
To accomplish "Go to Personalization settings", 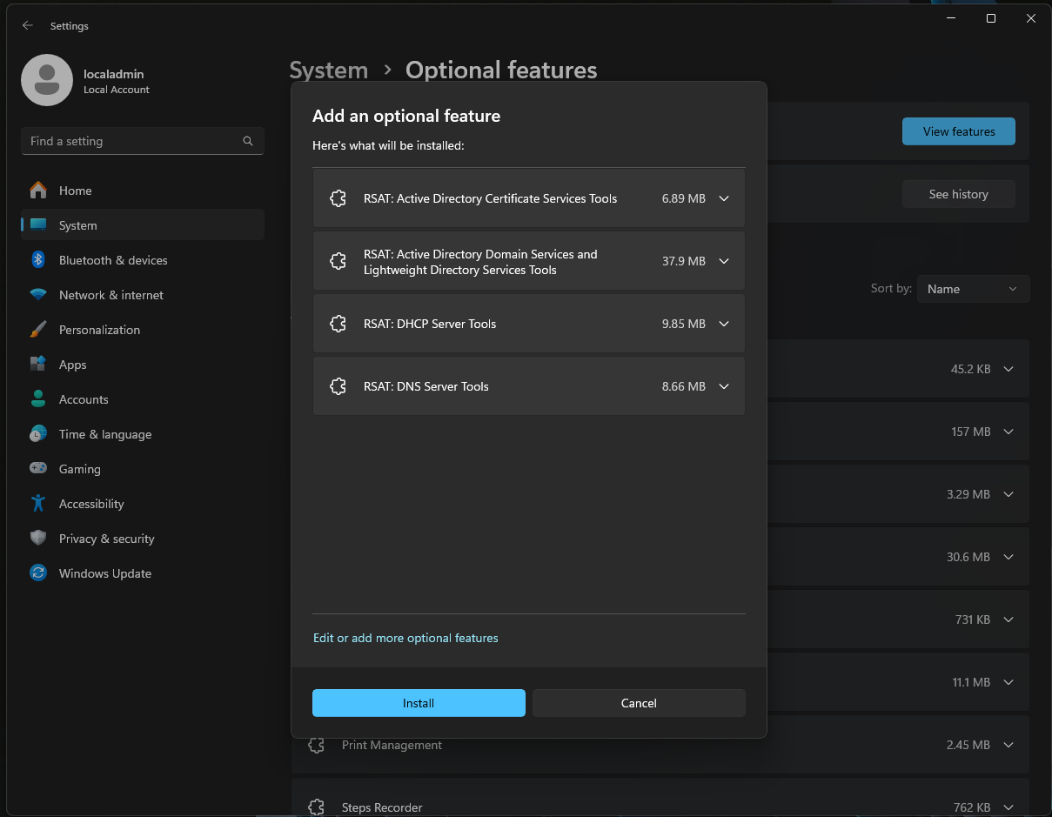I will [x=99, y=330].
